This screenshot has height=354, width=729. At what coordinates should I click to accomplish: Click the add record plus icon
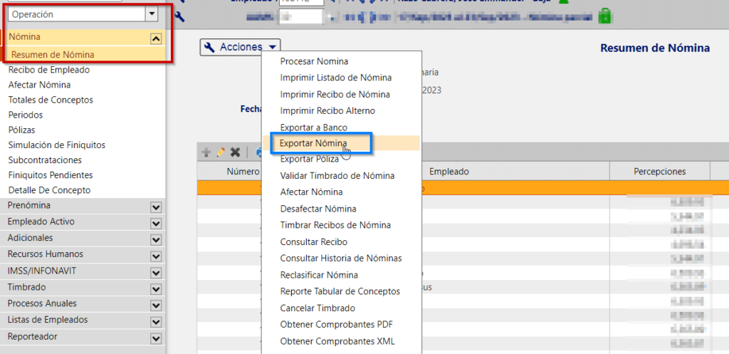(206, 152)
